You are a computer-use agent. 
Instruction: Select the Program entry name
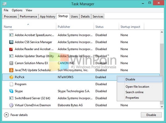coord(21,84)
